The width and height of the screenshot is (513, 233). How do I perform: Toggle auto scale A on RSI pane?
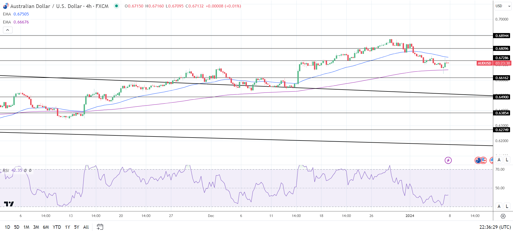[499, 206]
